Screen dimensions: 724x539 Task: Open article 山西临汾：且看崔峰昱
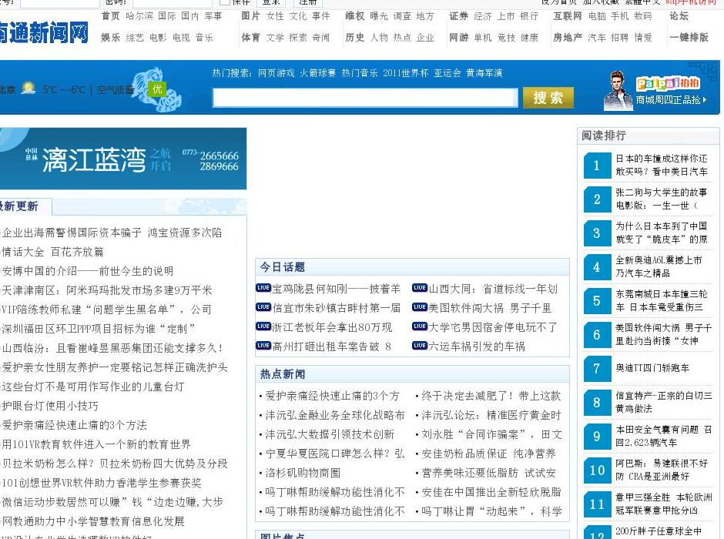tap(112, 348)
